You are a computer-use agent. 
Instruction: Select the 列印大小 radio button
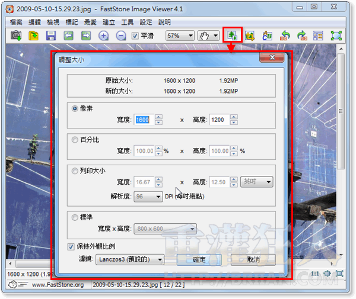coord(75,170)
